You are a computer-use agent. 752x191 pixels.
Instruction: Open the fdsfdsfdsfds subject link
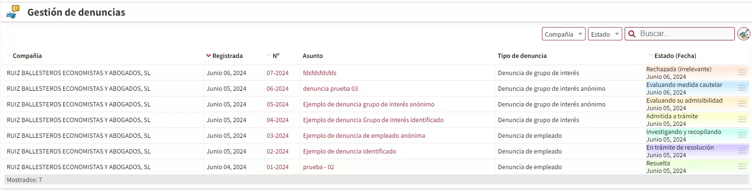click(x=319, y=73)
